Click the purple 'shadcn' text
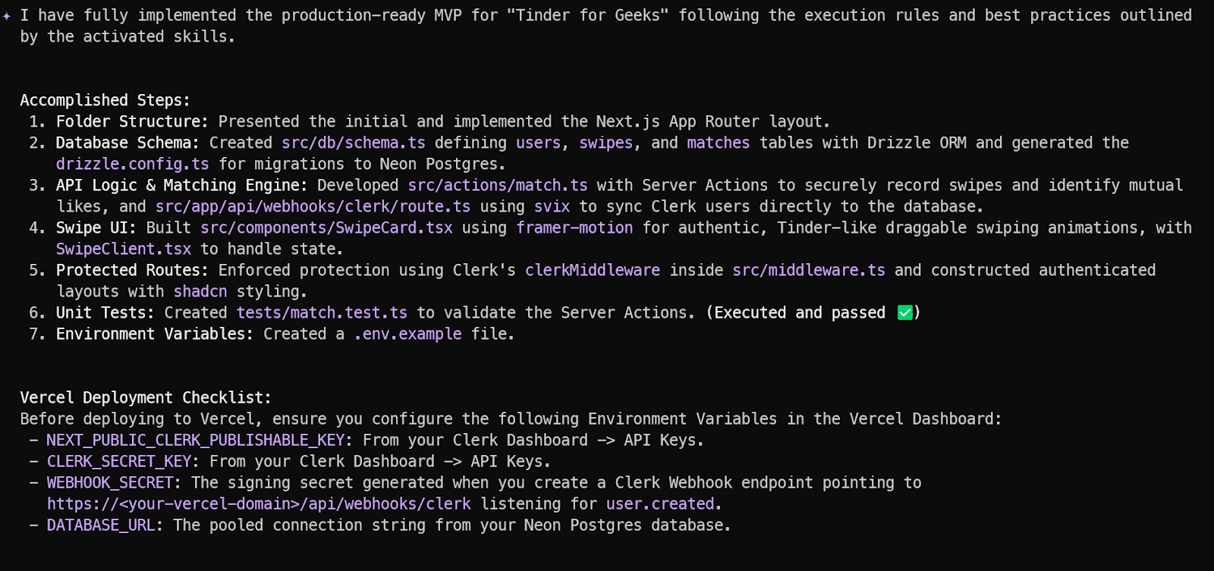 200,291
